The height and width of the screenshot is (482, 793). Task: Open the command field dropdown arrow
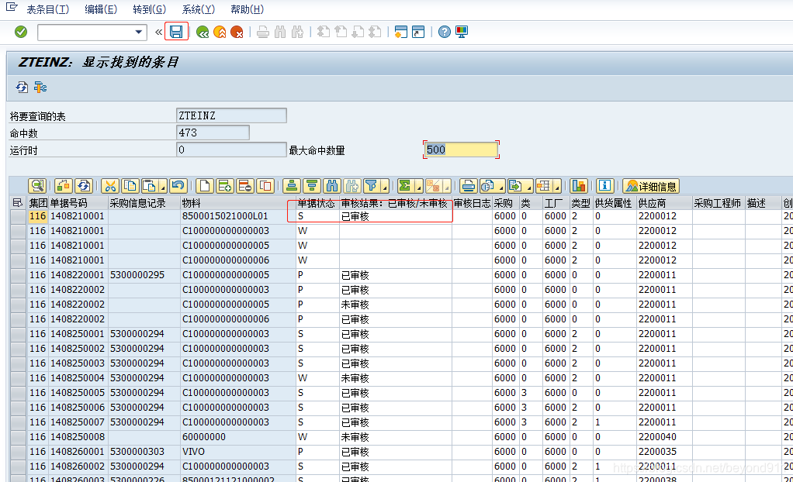(139, 32)
